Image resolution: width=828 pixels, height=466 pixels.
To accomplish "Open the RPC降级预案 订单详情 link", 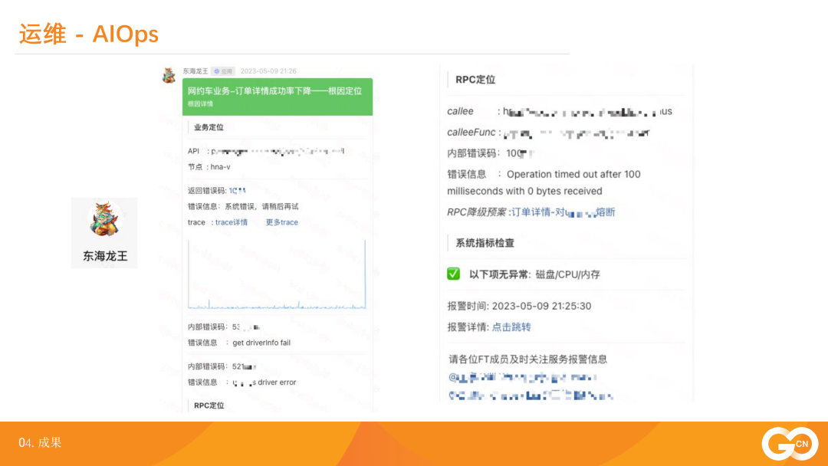I will (x=563, y=212).
